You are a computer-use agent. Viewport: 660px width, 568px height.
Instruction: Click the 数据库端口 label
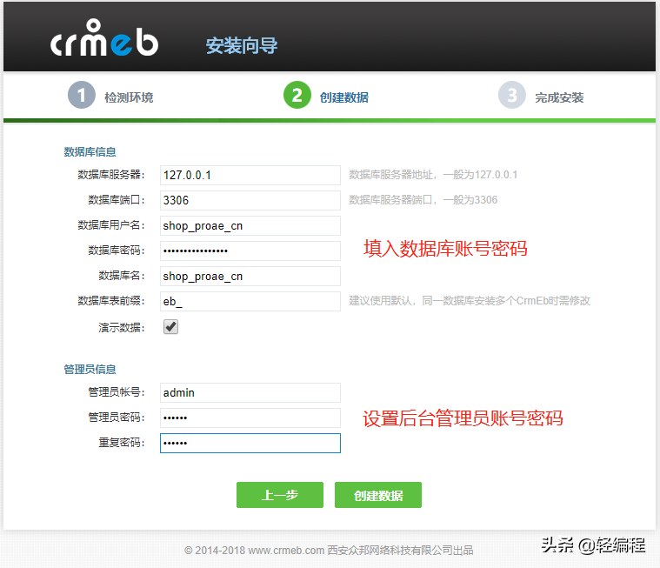[117, 200]
